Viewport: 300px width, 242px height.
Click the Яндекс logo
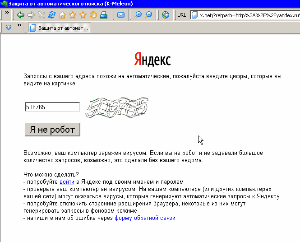[152, 60]
